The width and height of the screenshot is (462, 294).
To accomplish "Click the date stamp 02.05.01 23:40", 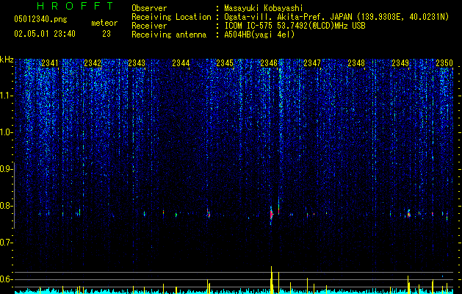I will 45,34.
